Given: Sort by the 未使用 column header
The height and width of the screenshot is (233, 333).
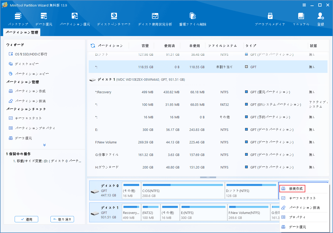Looking at the screenshot, I should 195,46.
